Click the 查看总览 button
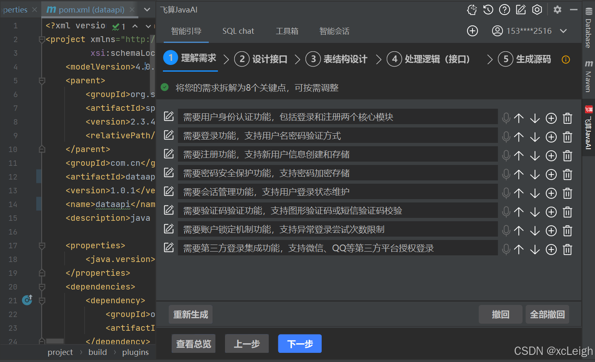Screen dimensions: 595x362 [x=193, y=344]
